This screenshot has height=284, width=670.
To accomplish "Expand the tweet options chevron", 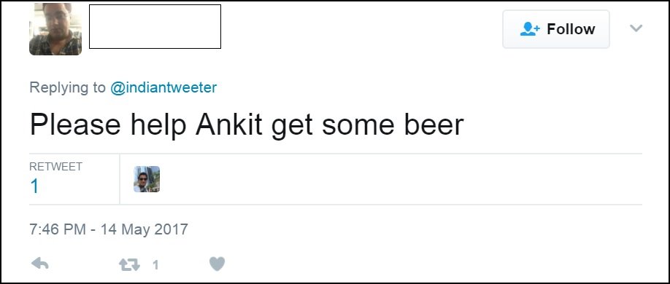I will [636, 28].
